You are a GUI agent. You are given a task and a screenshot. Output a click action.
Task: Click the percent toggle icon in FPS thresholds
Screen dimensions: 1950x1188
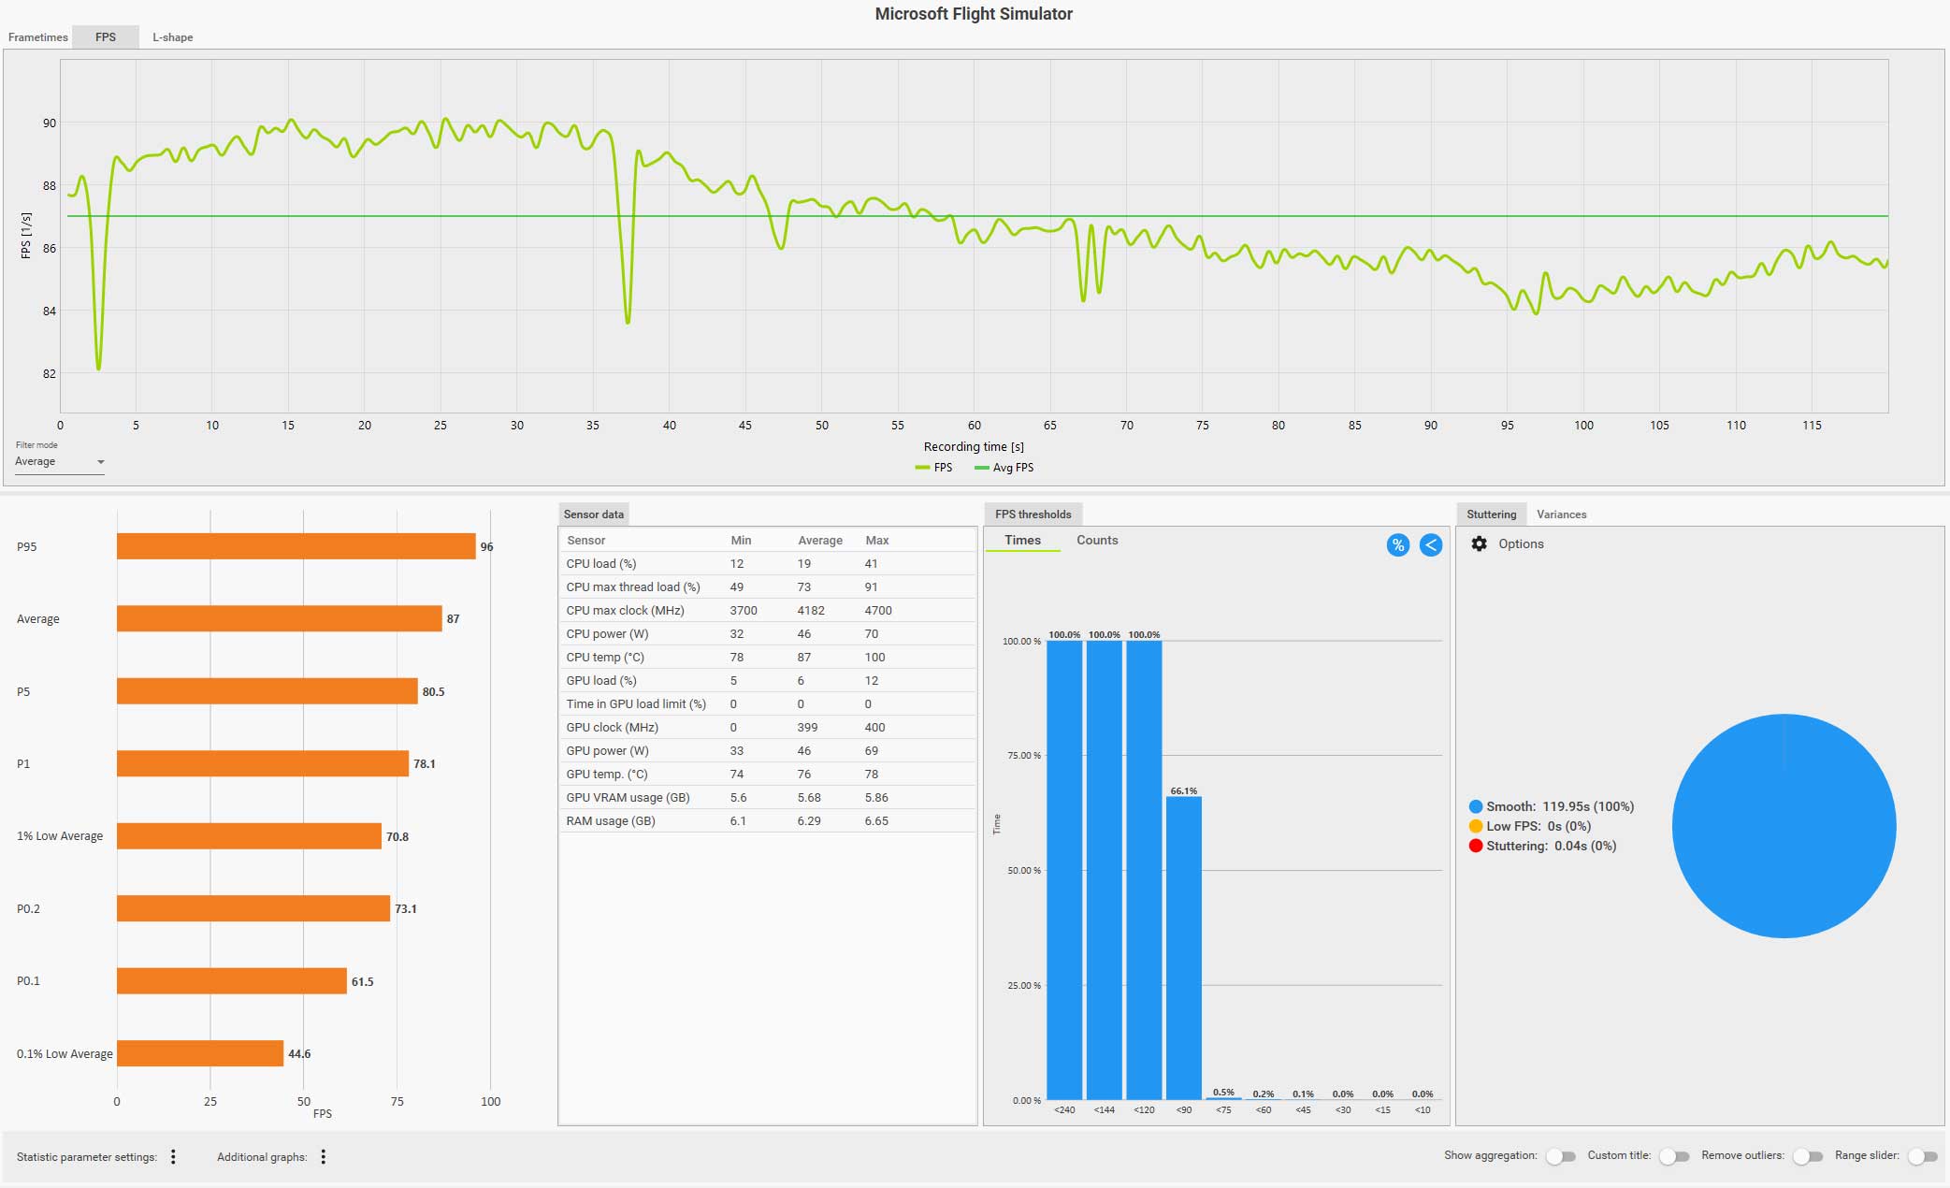click(x=1397, y=545)
